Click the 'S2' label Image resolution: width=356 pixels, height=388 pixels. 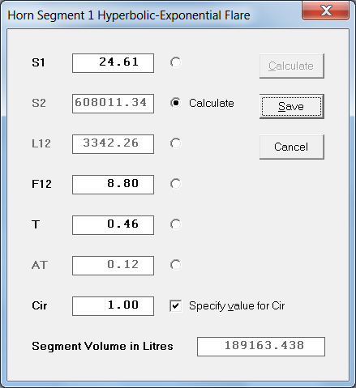pos(39,103)
